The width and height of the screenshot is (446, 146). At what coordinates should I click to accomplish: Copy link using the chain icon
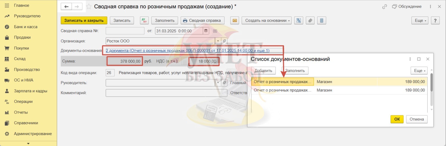pos(384,7)
